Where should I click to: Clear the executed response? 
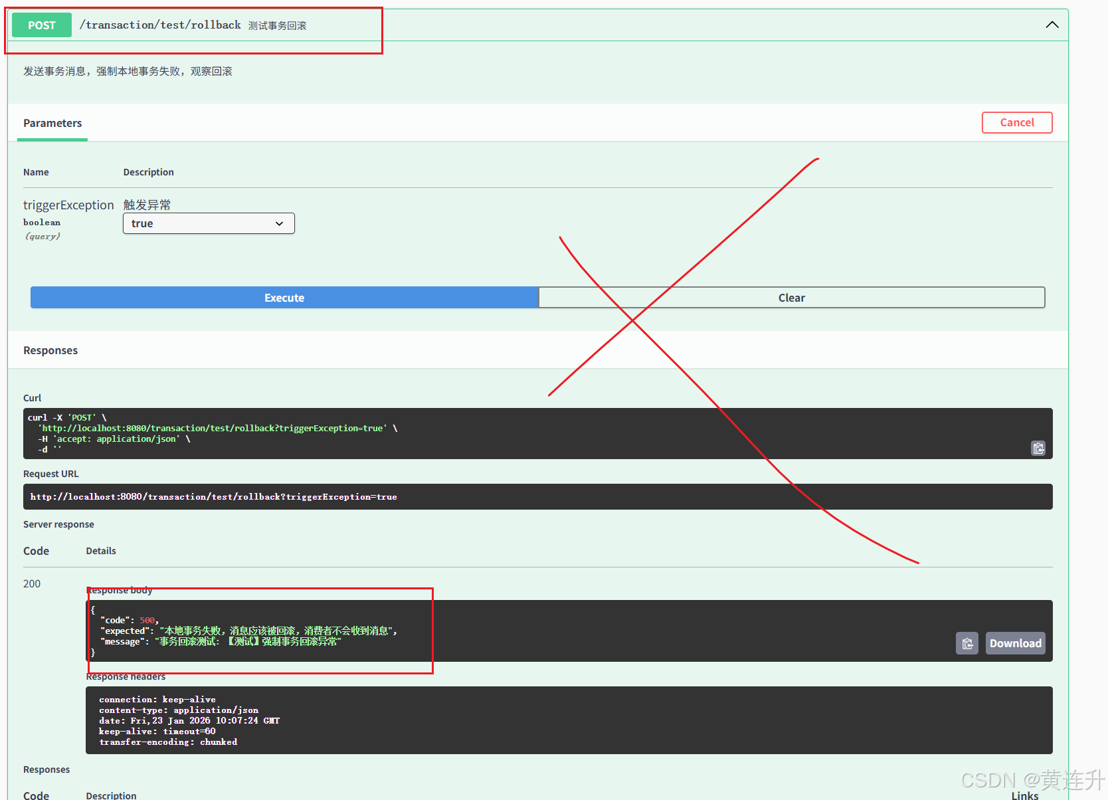coord(792,298)
